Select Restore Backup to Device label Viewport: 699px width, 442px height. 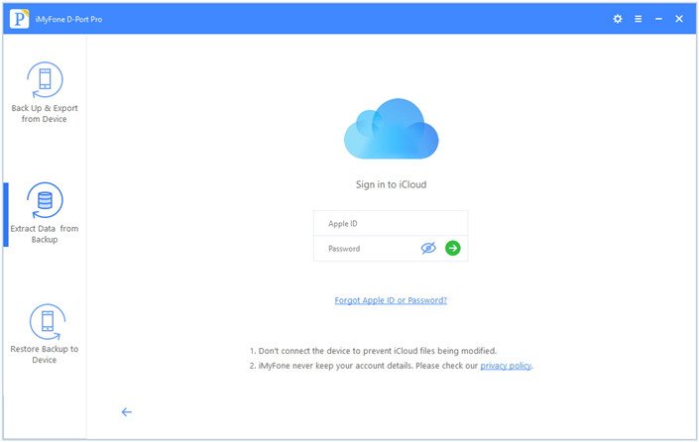(45, 355)
